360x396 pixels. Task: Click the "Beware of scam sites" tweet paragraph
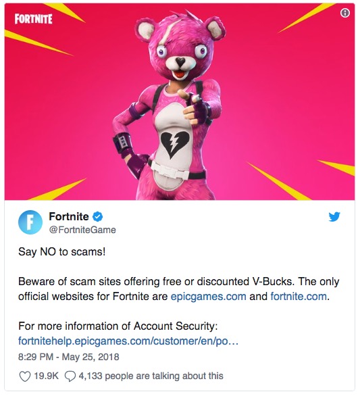tap(179, 289)
